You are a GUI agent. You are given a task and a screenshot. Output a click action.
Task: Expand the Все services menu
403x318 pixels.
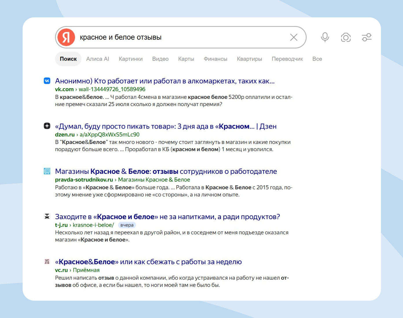click(317, 59)
